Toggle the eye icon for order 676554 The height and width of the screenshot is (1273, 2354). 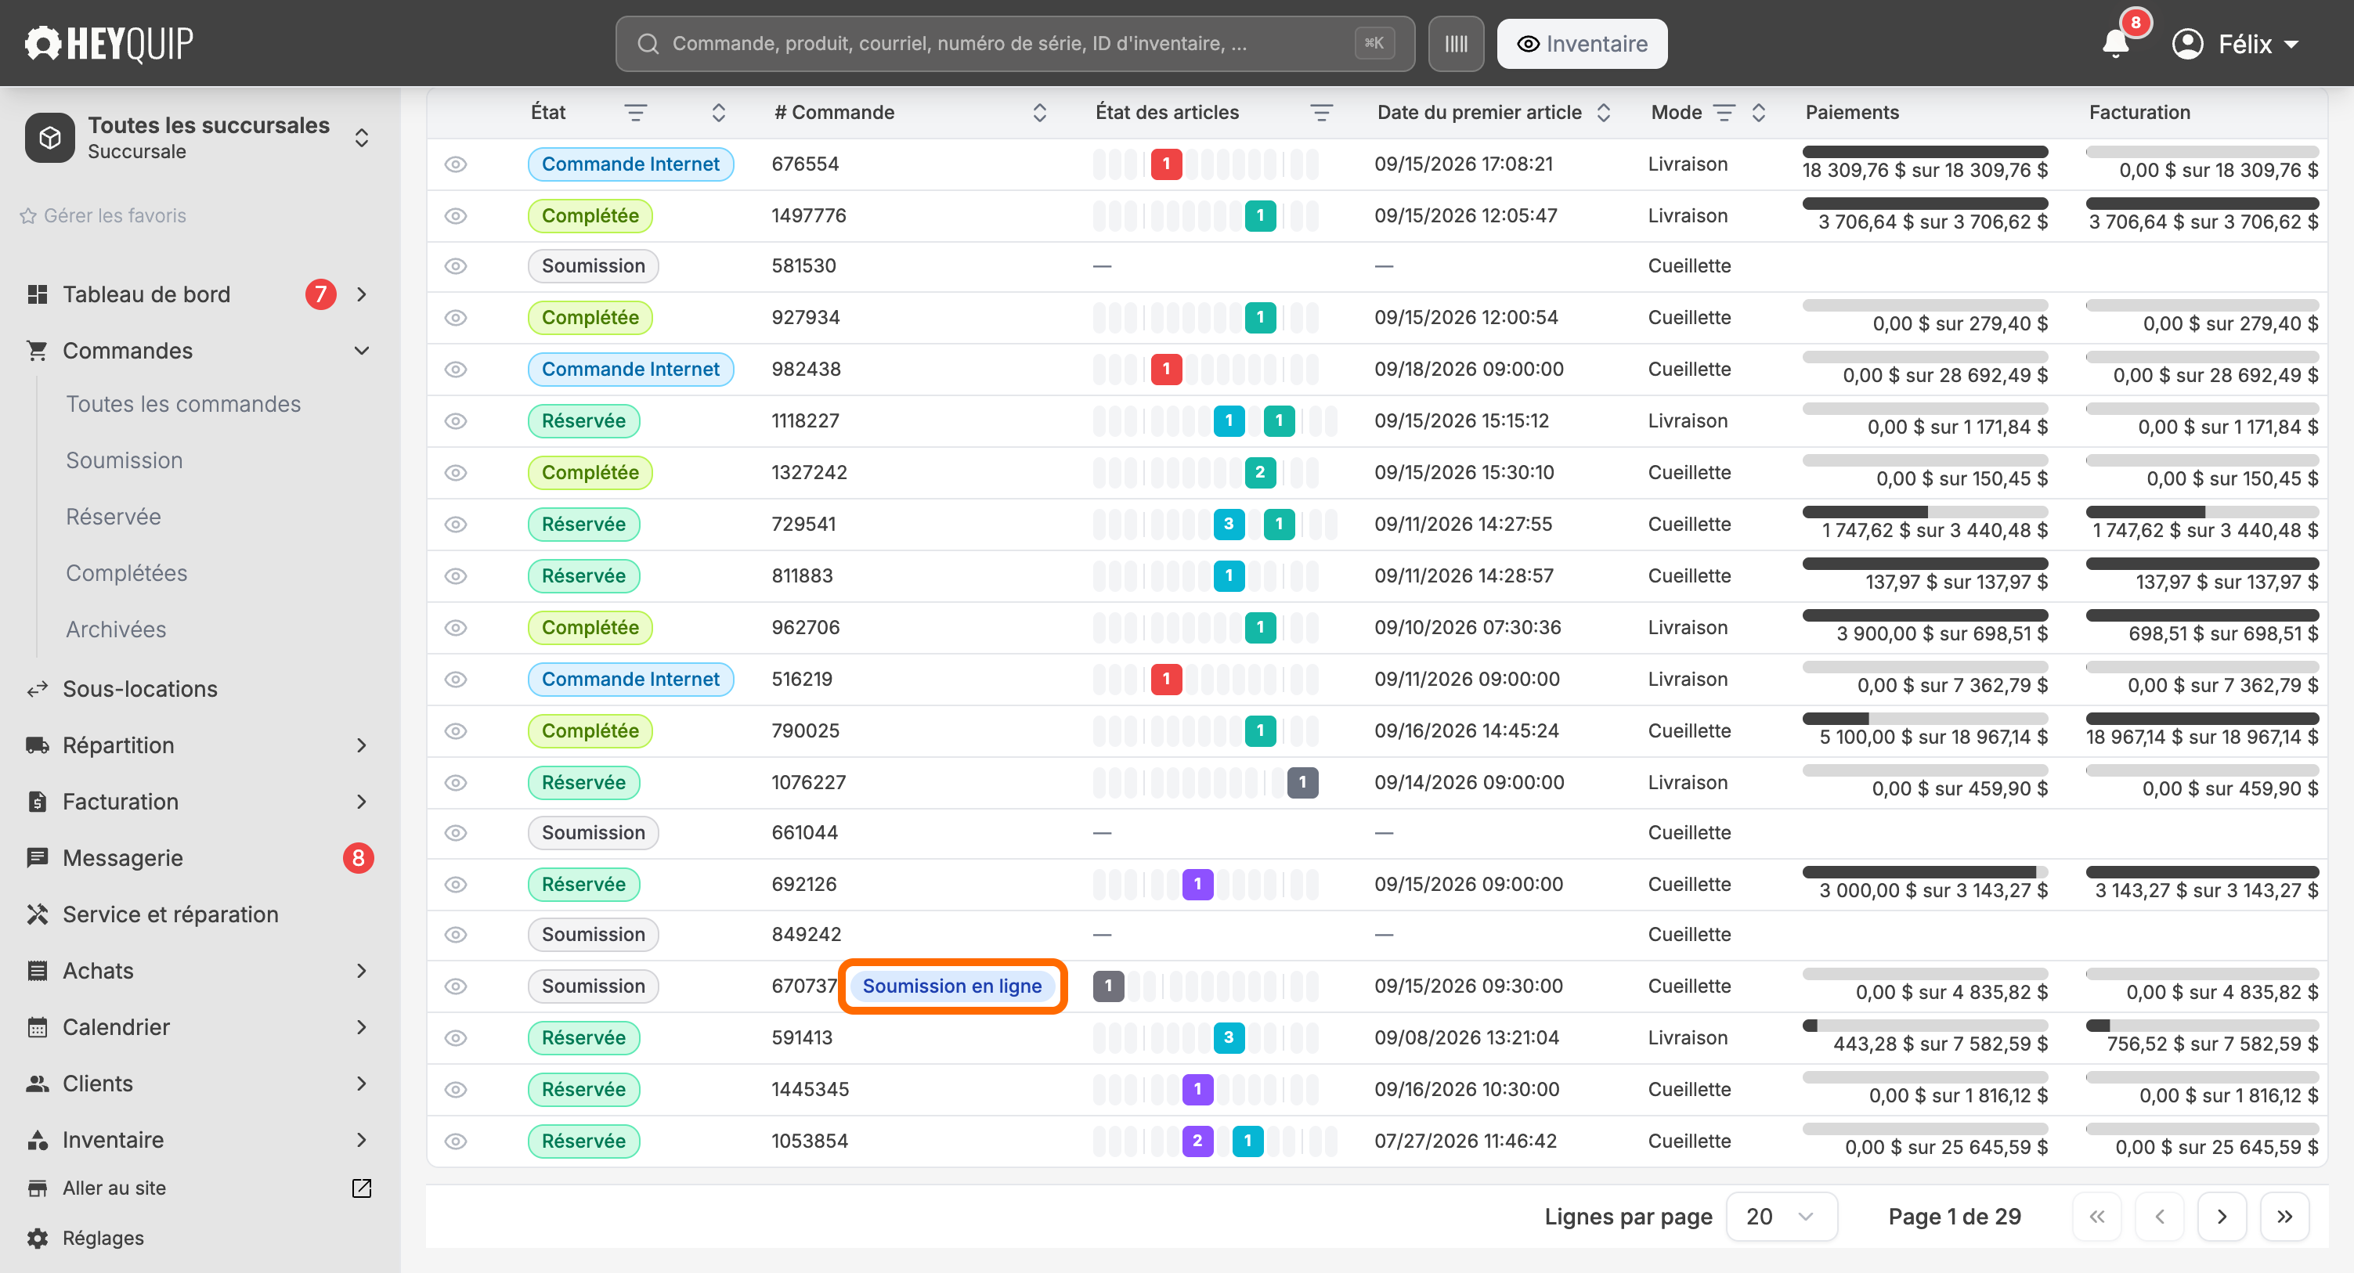click(456, 164)
